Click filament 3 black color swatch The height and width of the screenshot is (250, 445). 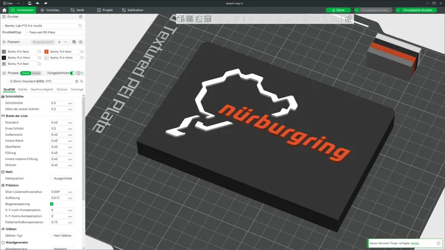(4, 58)
